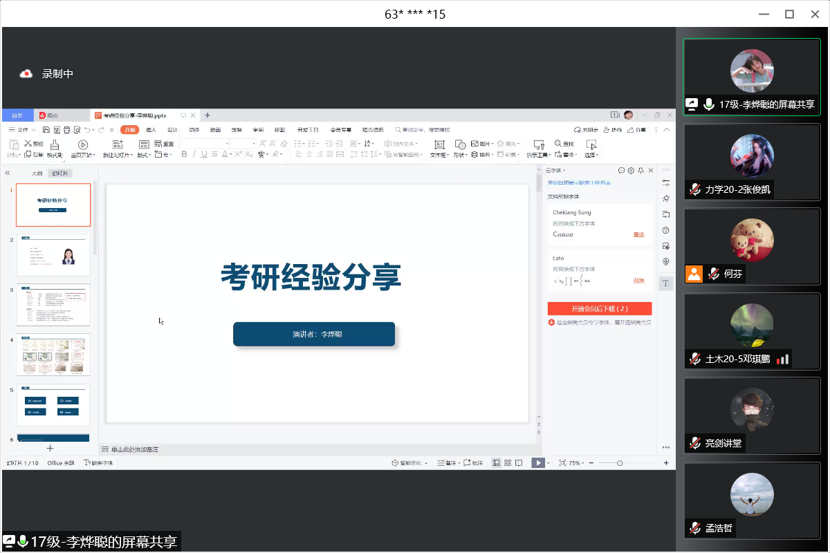Adjust the zoom slider in status bar

tap(620, 463)
